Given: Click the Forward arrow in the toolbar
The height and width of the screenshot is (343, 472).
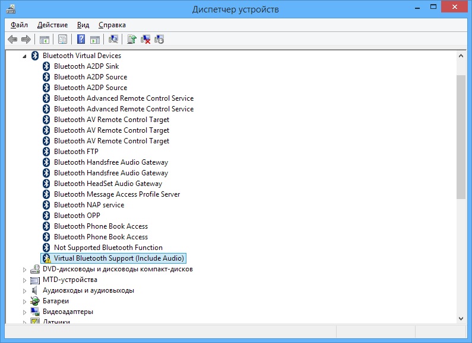Looking at the screenshot, I should [26, 39].
